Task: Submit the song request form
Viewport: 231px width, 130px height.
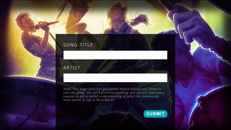Action: coord(155,114)
